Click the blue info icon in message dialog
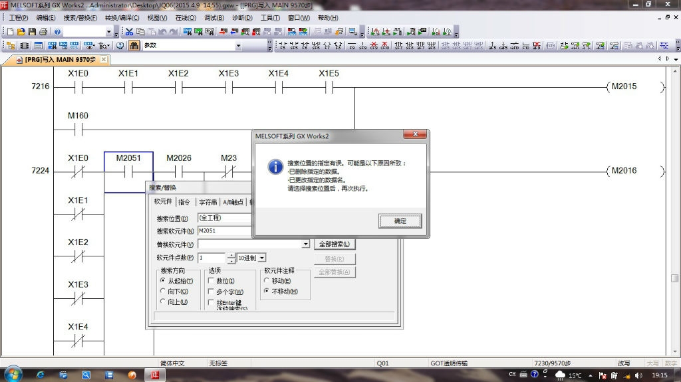 [x=275, y=167]
